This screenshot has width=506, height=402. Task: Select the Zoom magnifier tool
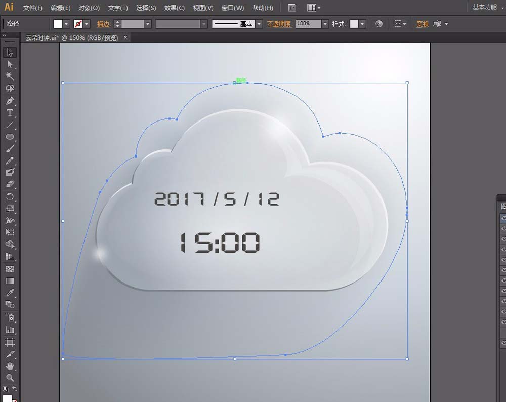tap(10, 378)
